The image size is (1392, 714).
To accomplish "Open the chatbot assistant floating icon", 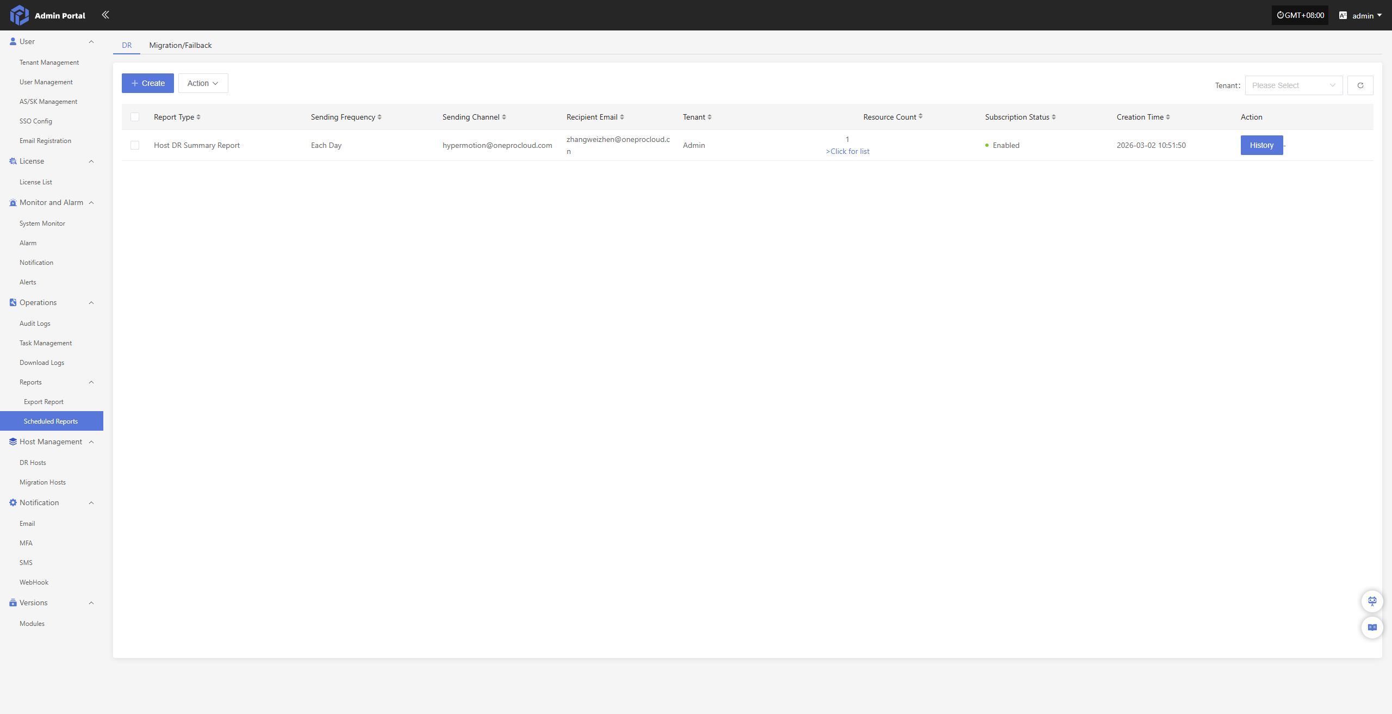I will click(1372, 601).
